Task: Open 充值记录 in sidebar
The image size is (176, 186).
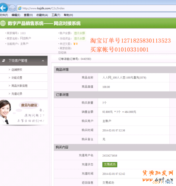Action: point(17,94)
